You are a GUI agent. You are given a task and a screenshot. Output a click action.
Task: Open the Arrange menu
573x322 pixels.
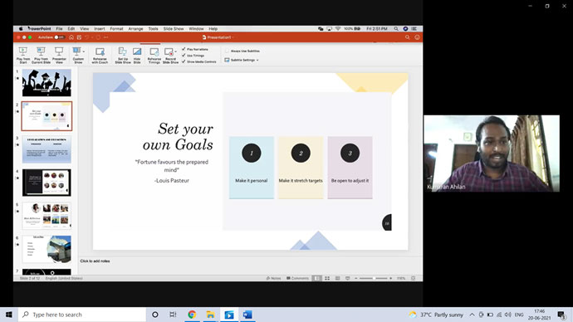point(135,28)
